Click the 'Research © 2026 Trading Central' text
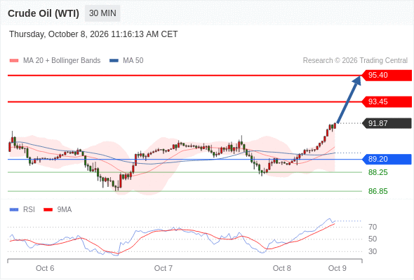 355,61
